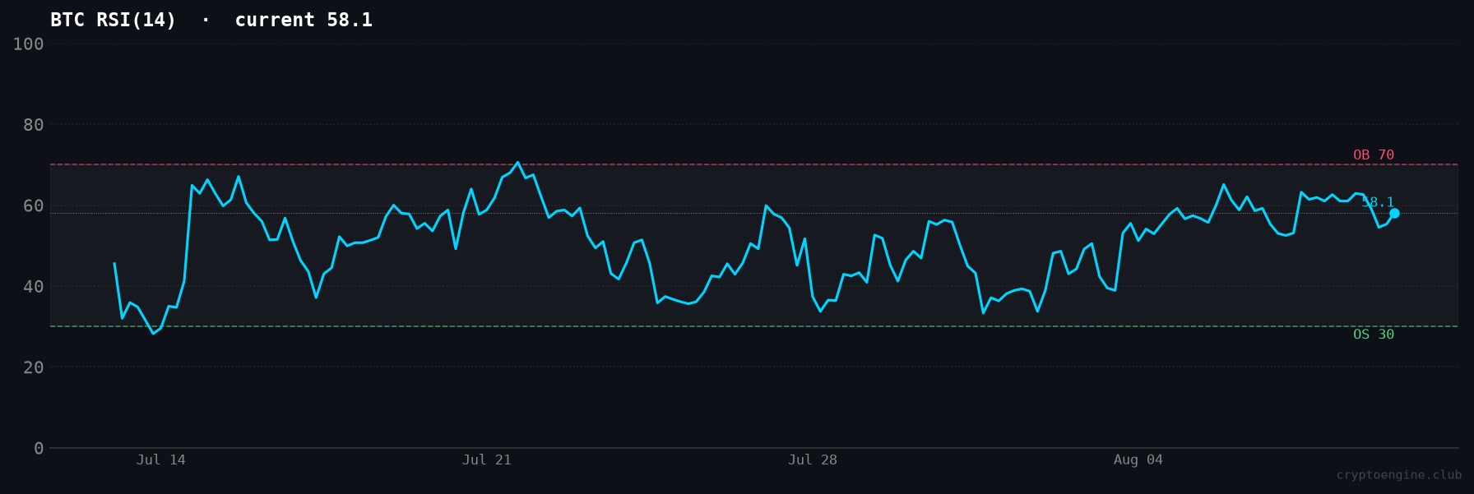Click the '58.1' value label near the line end
This screenshot has height=494, width=1474.
[x=1378, y=202]
